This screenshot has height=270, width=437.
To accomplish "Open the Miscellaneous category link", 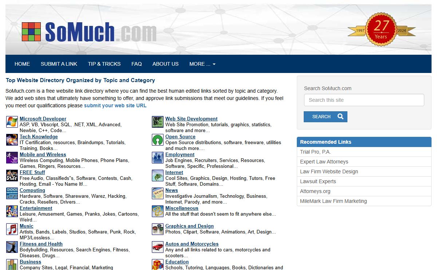I will tap(182, 208).
